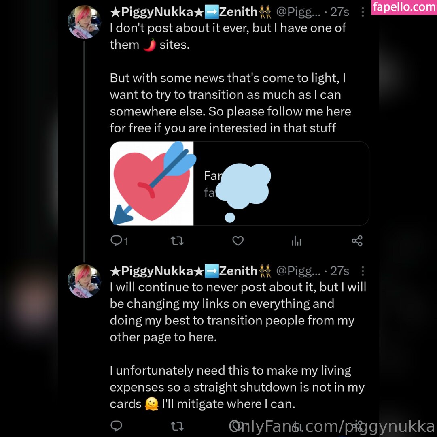
Task: Open more options for second tweet
Action: [x=363, y=271]
